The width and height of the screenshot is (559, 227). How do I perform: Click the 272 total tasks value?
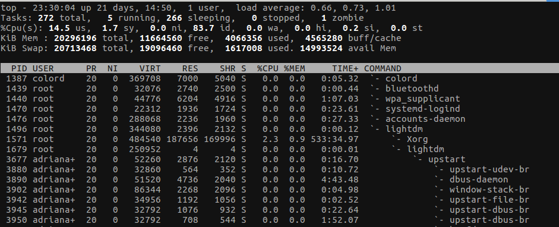coord(46,18)
